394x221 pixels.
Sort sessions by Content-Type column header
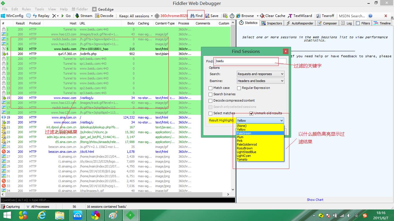[x=165, y=23]
